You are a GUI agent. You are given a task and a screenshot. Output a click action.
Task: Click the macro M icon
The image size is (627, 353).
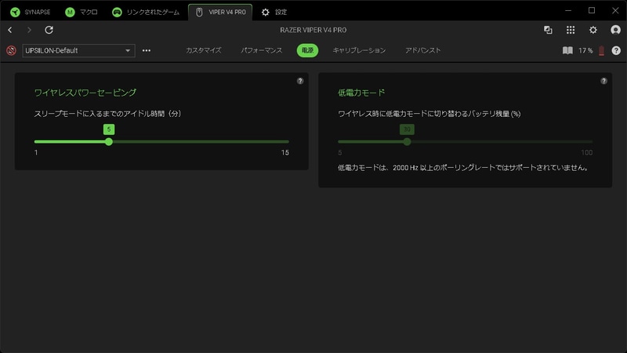point(70,12)
